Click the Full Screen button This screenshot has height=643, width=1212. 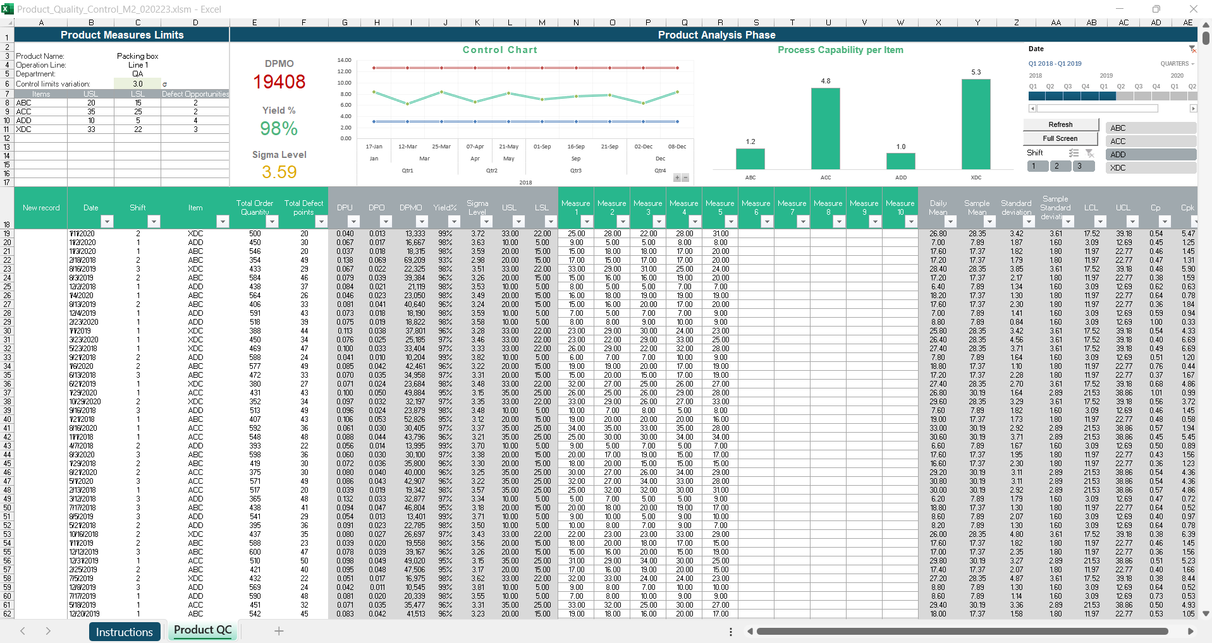point(1060,138)
